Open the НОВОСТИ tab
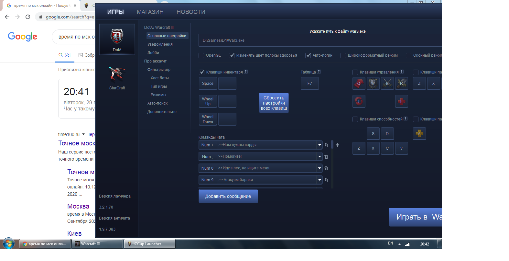This screenshot has width=509, height=261. 191,12
